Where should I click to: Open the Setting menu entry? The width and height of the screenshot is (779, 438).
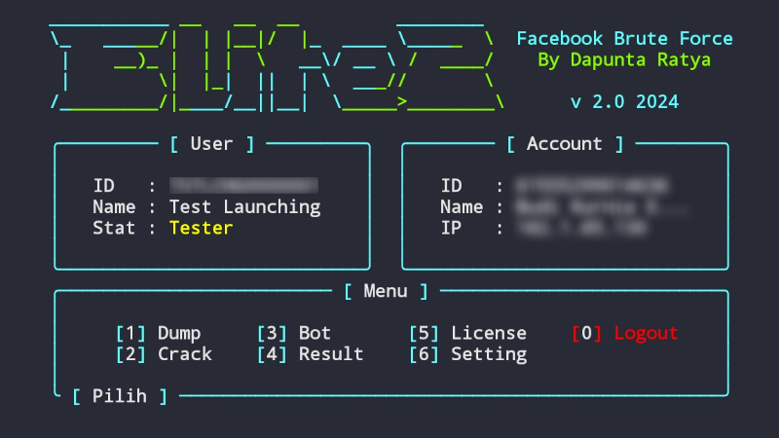(x=467, y=354)
